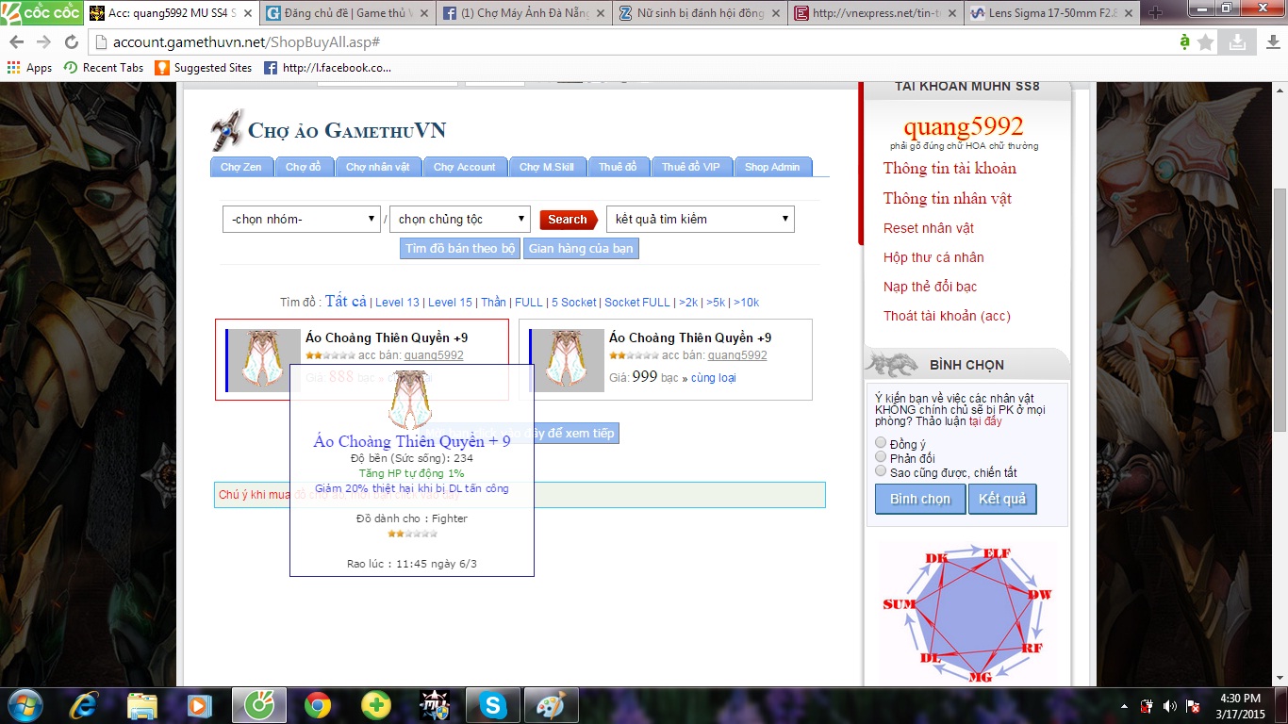Show hidden system tray icons
This screenshot has height=724, width=1288.
pyautogui.click(x=1125, y=706)
